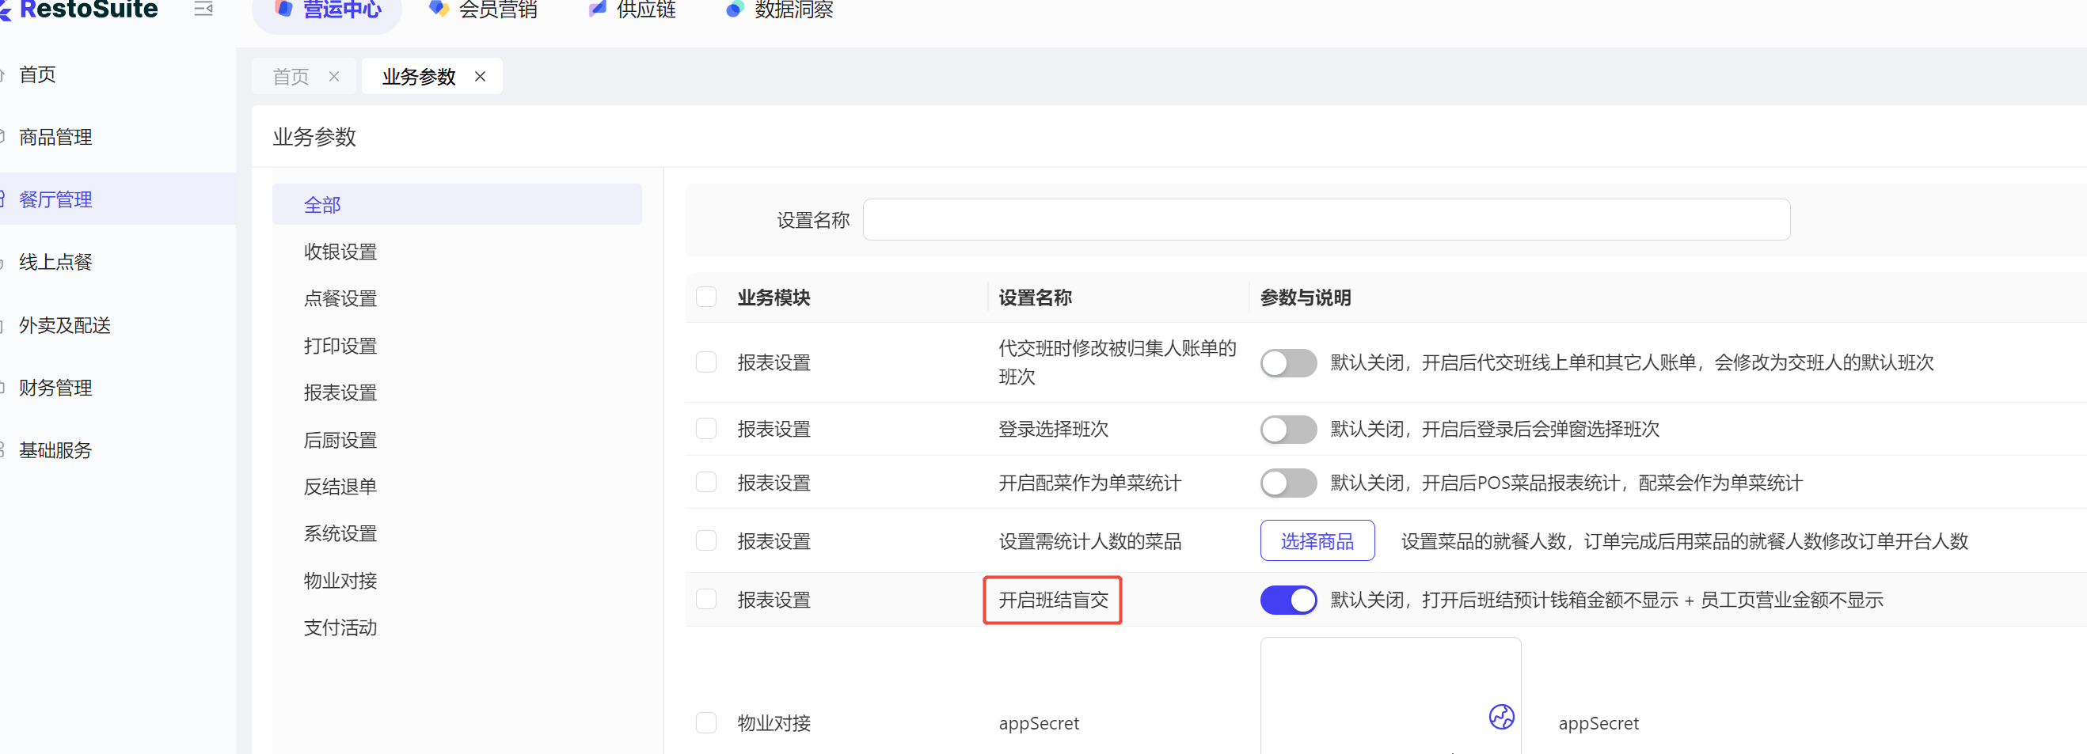This screenshot has height=754, width=2087.
Task: Click the 供应链 module icon
Action: (x=598, y=9)
